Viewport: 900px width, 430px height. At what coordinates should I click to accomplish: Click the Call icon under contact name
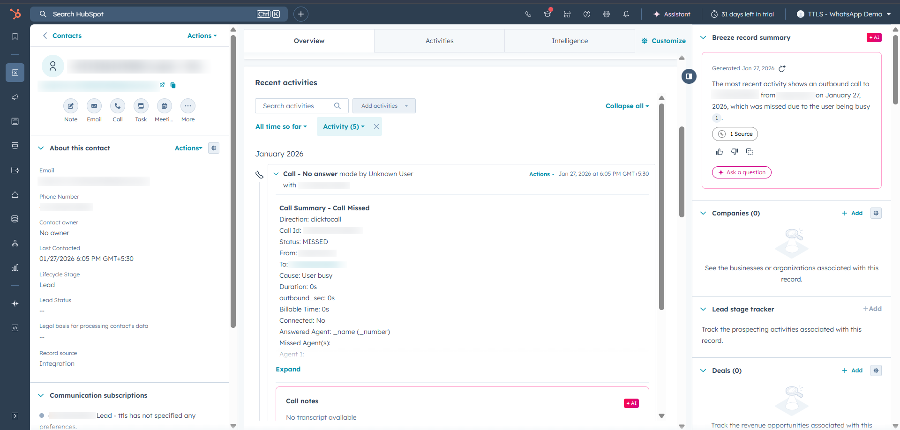[x=118, y=106]
